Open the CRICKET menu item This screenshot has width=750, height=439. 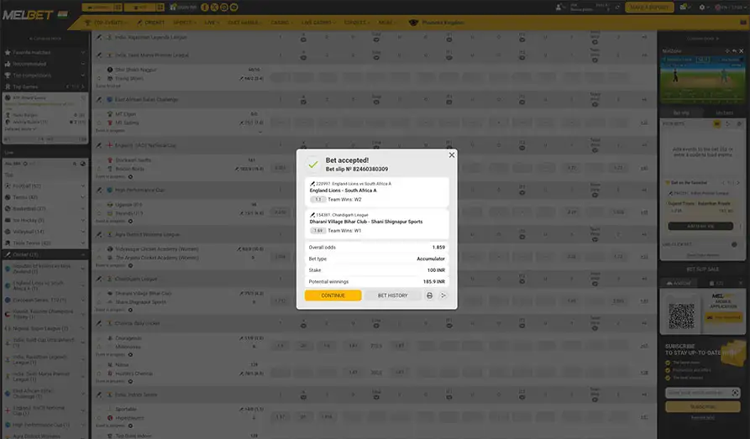tap(150, 23)
